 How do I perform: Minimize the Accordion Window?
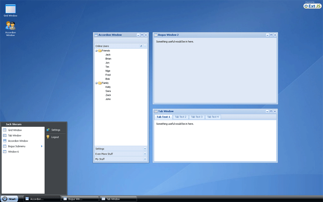click(x=138, y=35)
